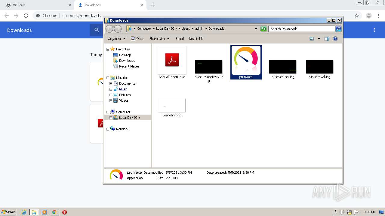
Task: Click the search magnifier in Explorer
Action: click(338, 29)
